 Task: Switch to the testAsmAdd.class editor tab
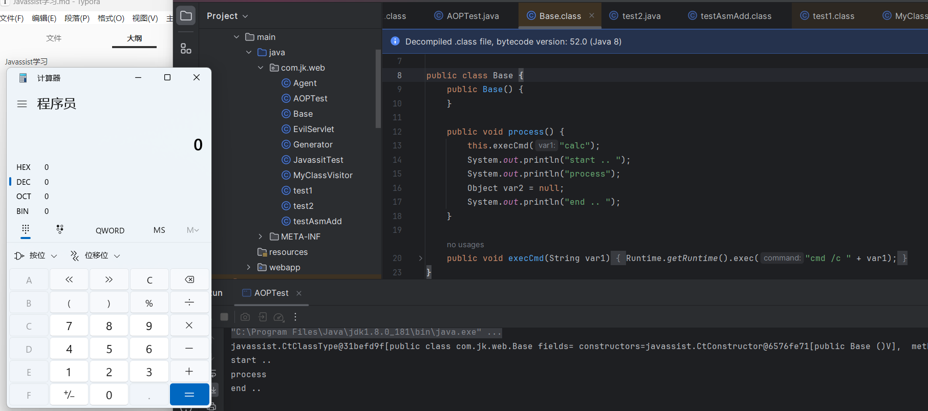click(x=730, y=16)
